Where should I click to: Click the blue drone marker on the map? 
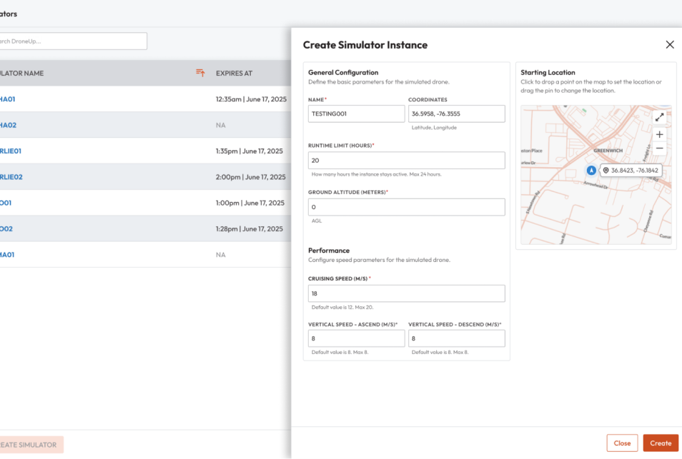pos(591,171)
